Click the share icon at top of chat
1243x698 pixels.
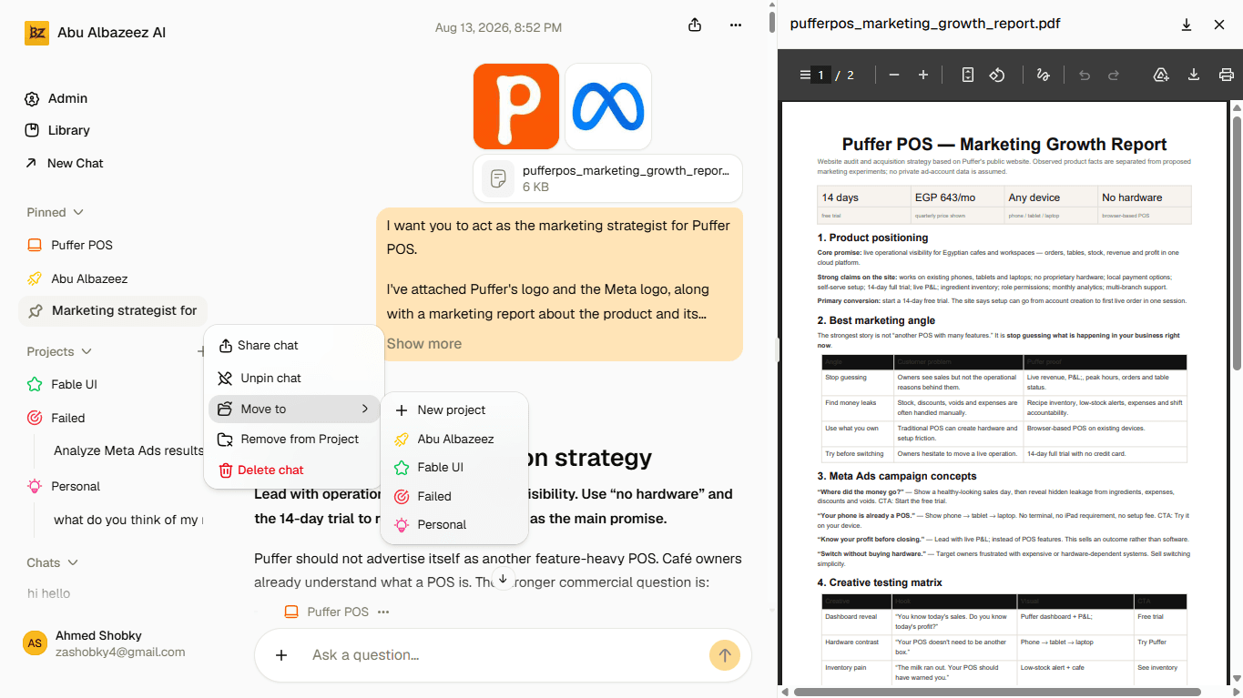coord(695,25)
